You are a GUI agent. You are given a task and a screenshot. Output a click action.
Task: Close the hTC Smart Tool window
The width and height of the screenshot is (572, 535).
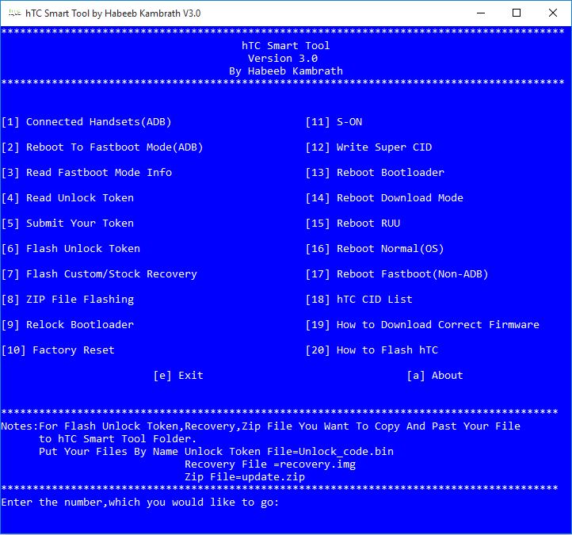[553, 13]
